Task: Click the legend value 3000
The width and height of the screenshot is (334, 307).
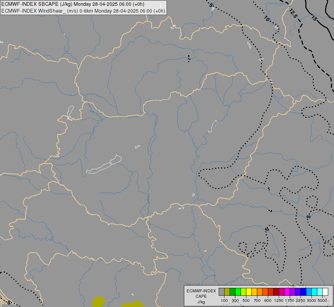Action: click(311, 301)
